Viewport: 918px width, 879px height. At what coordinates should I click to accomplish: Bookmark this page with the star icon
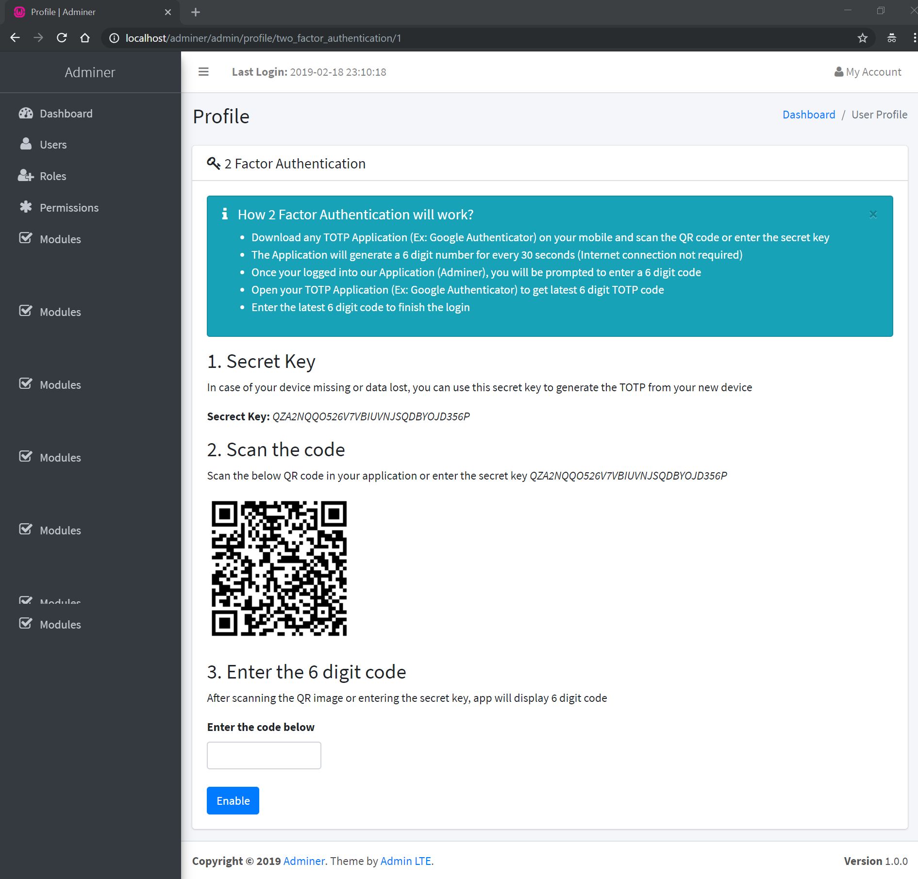pos(862,38)
